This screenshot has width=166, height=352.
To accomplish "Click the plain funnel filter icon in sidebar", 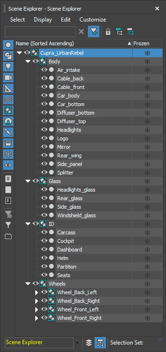I will coord(8,225).
